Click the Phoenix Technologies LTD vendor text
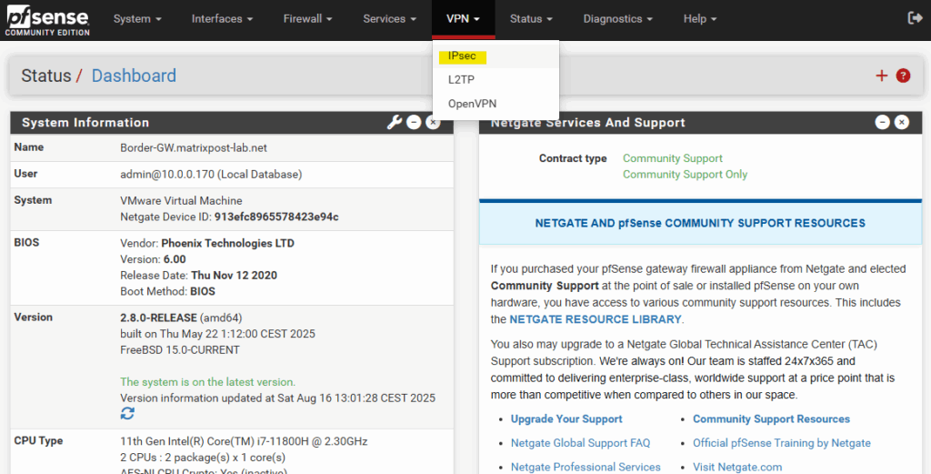This screenshot has width=931, height=474. point(227,243)
